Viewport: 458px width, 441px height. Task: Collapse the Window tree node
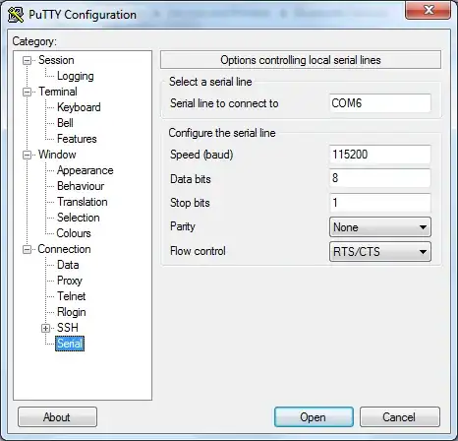(x=27, y=155)
